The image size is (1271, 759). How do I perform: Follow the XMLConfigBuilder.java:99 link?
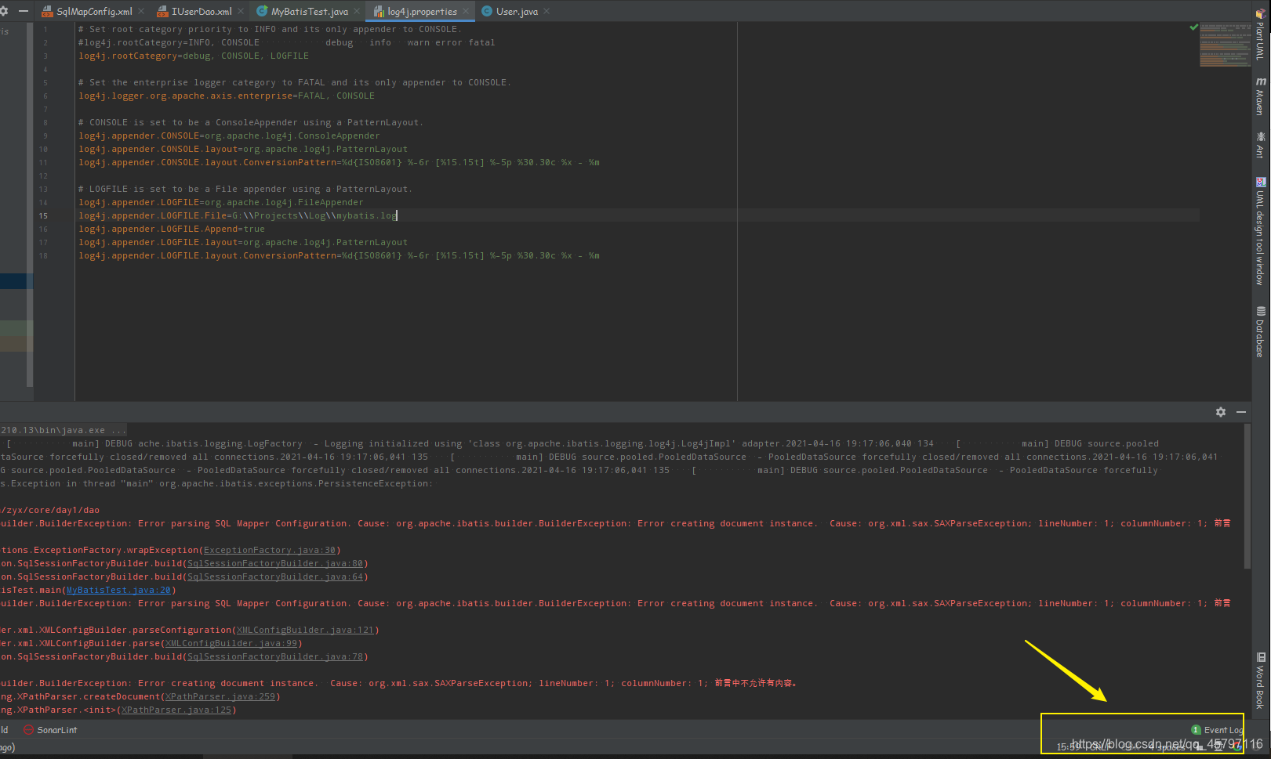pyautogui.click(x=231, y=644)
